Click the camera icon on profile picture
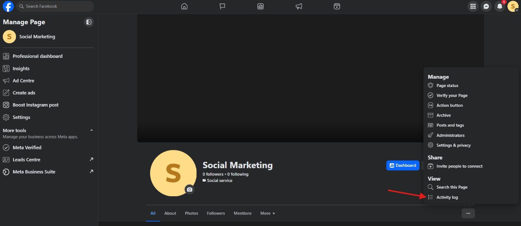The width and height of the screenshot is (521, 226). (189, 190)
